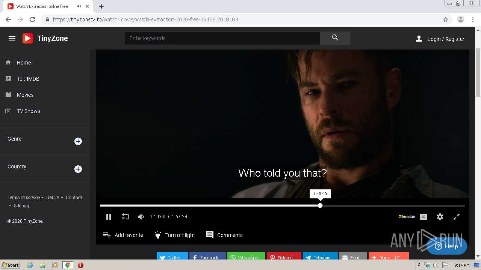The height and width of the screenshot is (270, 481).
Task: Toggle closed captions CC button
Action: point(424,217)
